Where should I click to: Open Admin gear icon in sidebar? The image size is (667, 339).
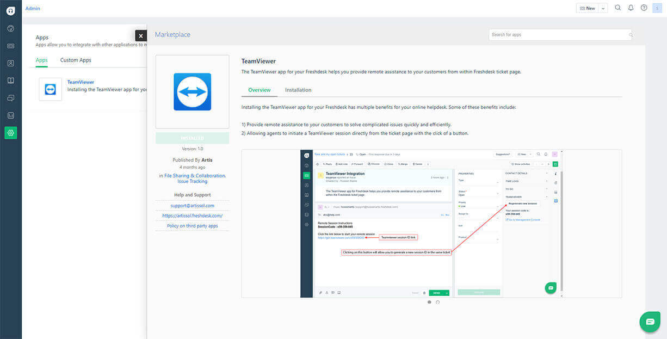pyautogui.click(x=10, y=133)
